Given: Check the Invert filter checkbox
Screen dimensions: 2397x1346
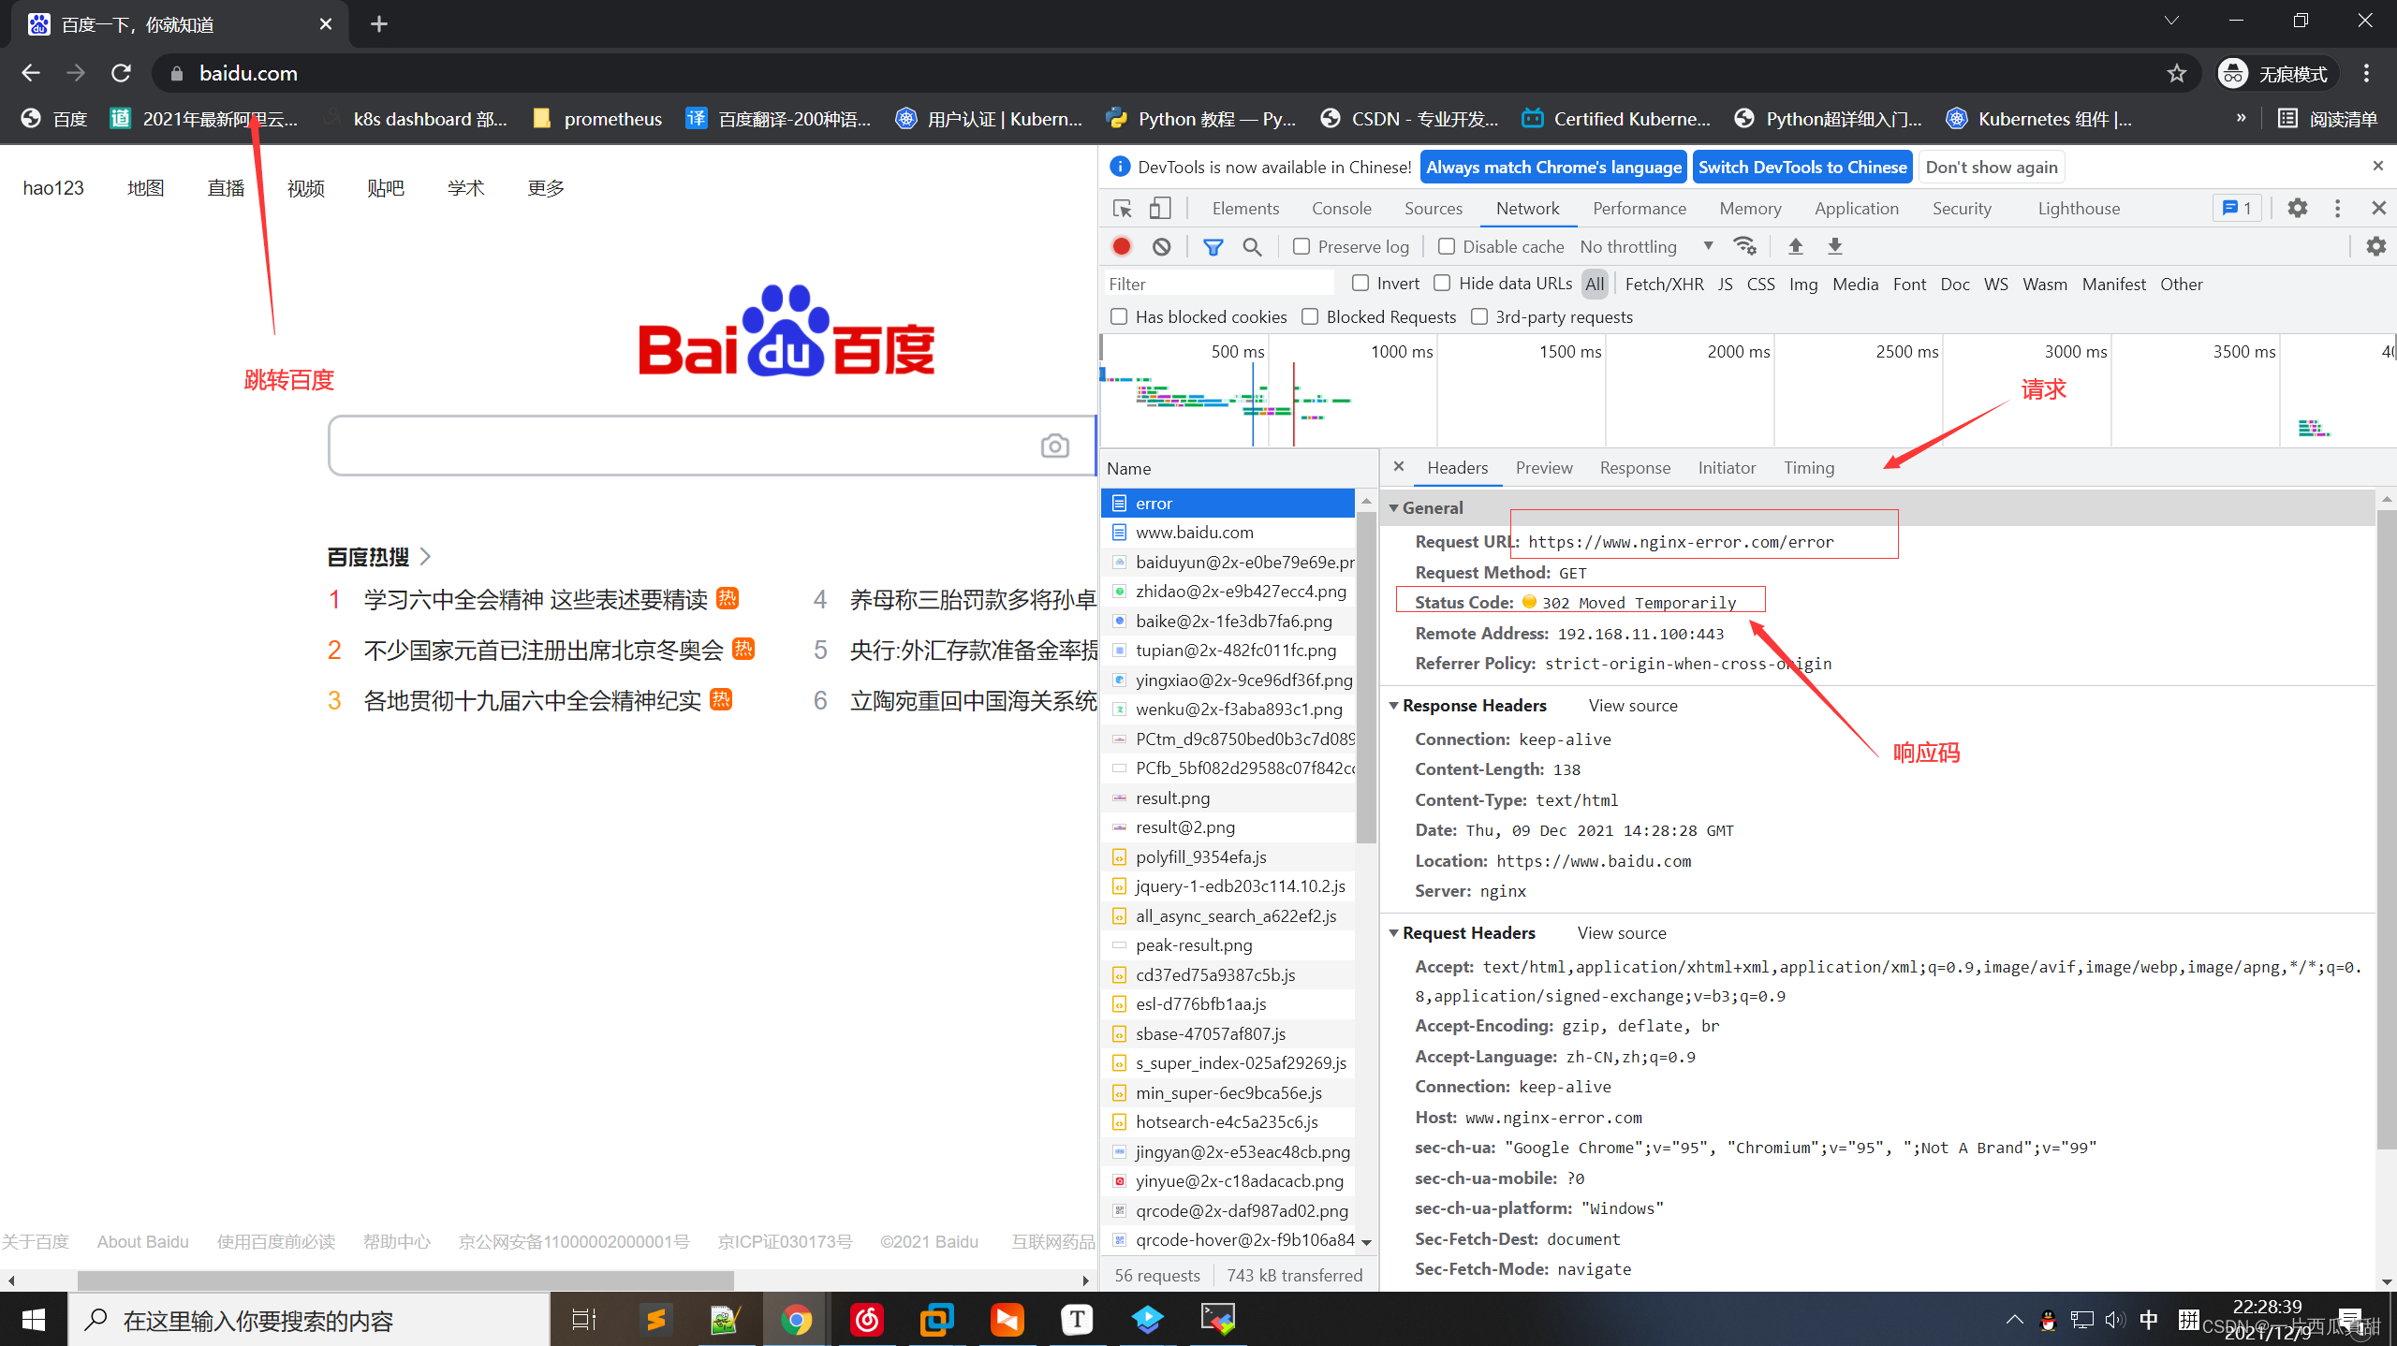Looking at the screenshot, I should 1360,283.
